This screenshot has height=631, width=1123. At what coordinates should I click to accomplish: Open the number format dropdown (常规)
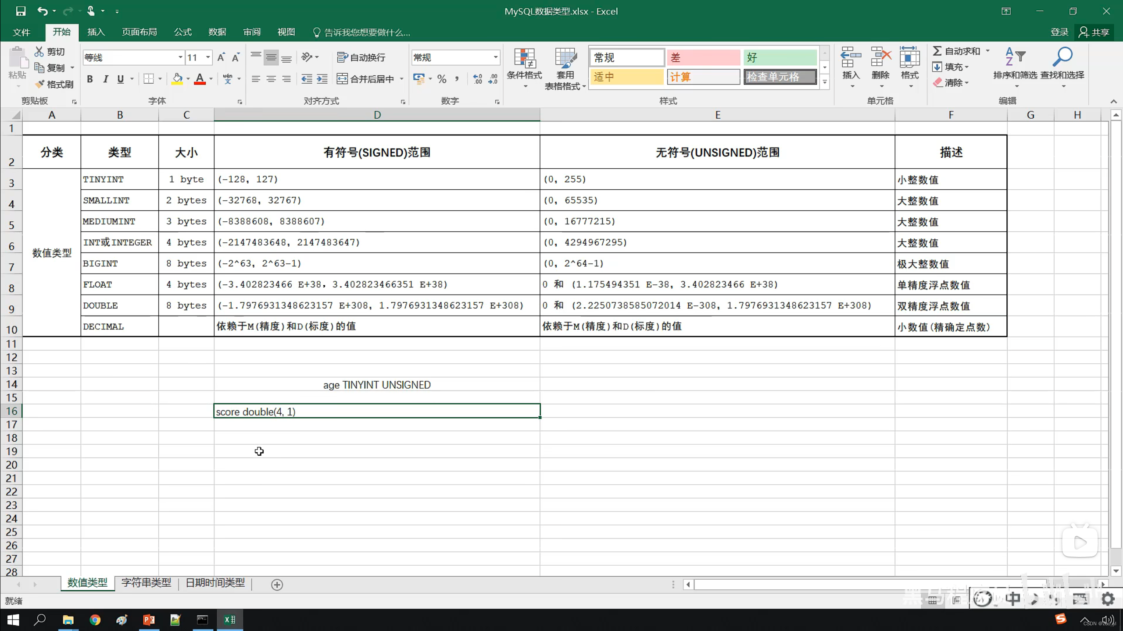click(496, 57)
